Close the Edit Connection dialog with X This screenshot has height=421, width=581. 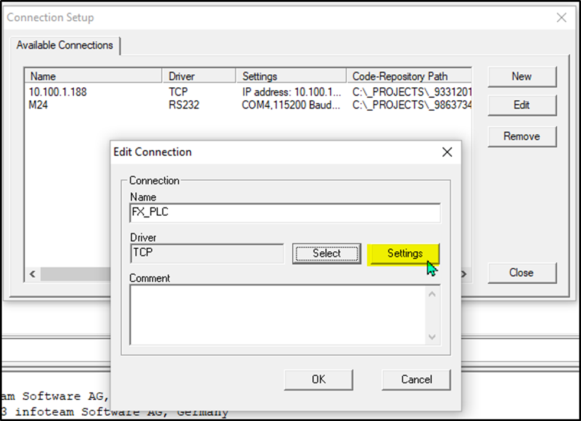(447, 152)
